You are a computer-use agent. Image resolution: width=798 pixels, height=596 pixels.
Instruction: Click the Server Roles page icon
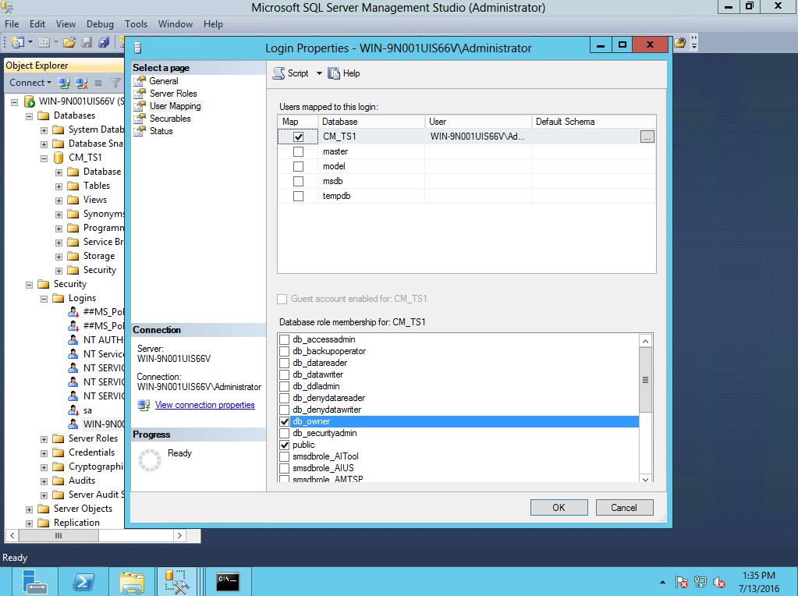point(140,94)
